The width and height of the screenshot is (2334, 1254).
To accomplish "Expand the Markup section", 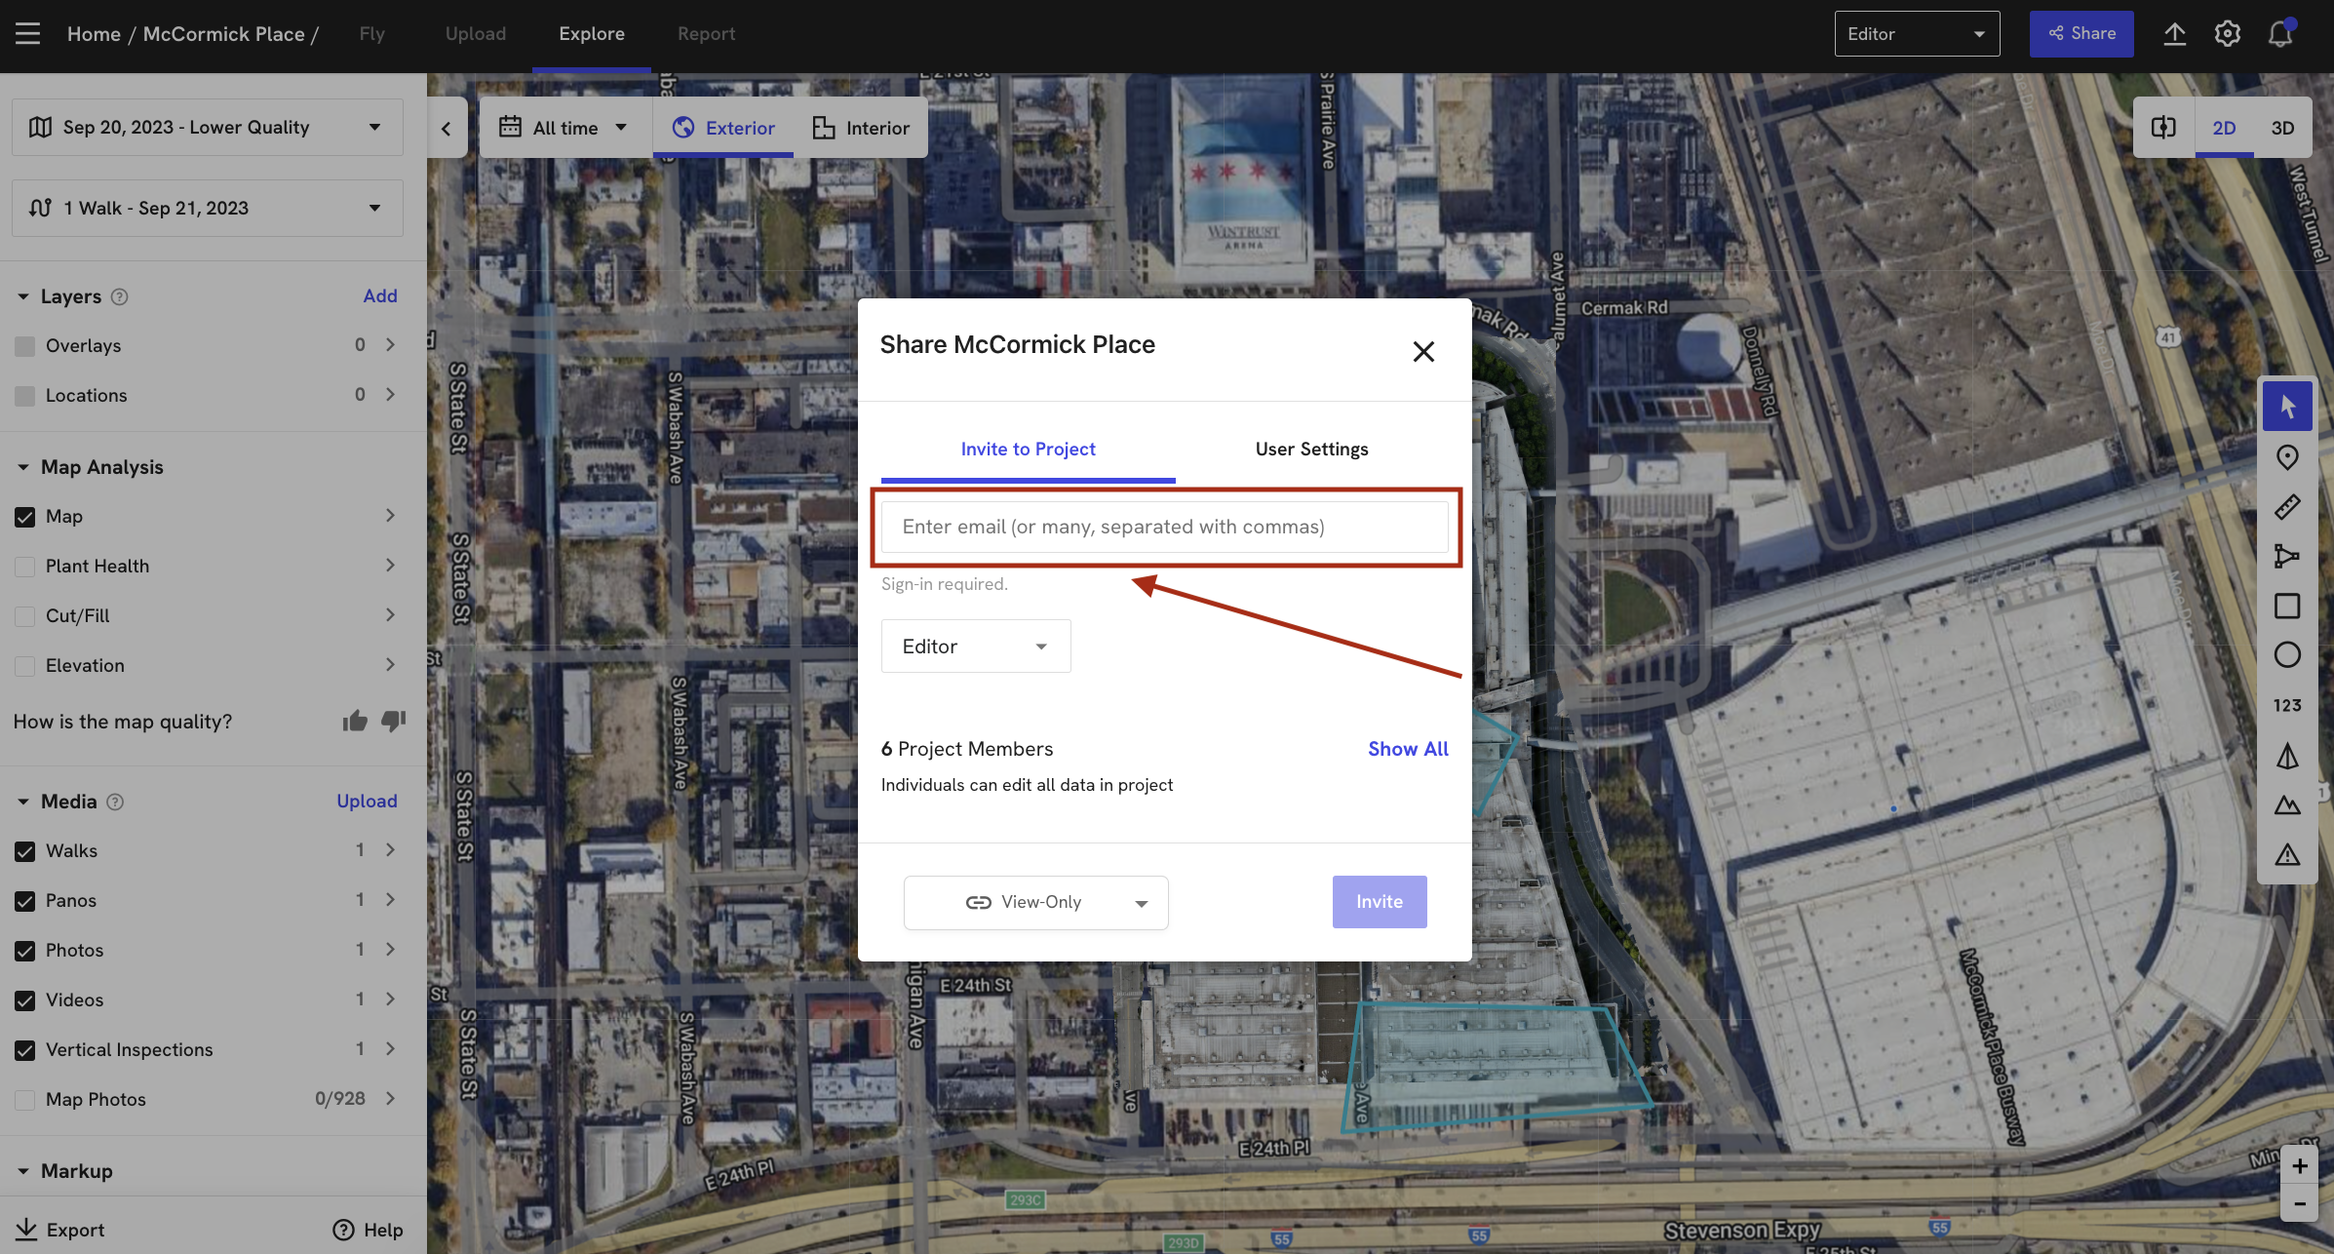I will click(23, 1171).
